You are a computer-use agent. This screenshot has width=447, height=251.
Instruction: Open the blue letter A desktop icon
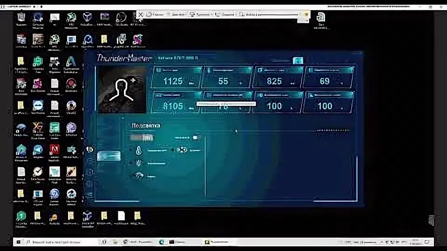pyautogui.click(x=71, y=62)
